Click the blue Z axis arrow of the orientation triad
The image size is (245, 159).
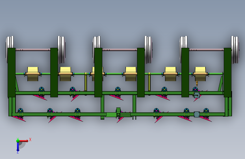click(x=18, y=147)
